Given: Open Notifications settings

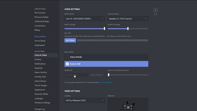Looking at the screenshot, I should [x=40, y=64].
